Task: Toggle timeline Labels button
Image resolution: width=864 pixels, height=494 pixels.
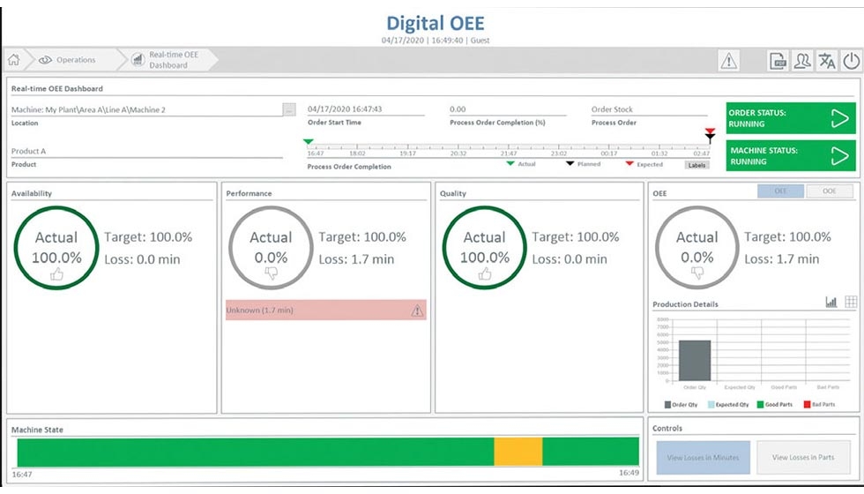Action: click(696, 164)
